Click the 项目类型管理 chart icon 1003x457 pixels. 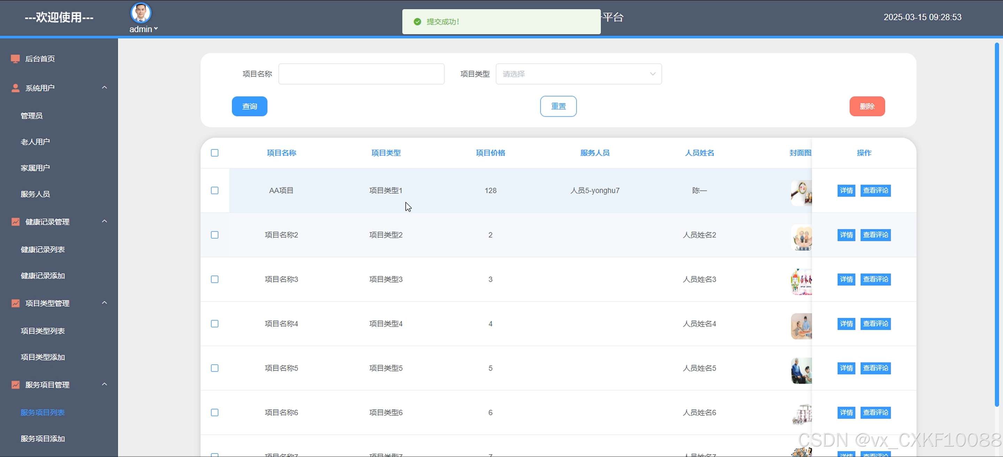[15, 303]
